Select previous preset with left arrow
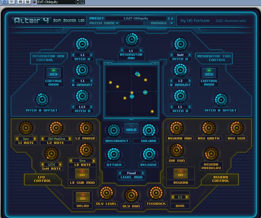 [169, 19]
